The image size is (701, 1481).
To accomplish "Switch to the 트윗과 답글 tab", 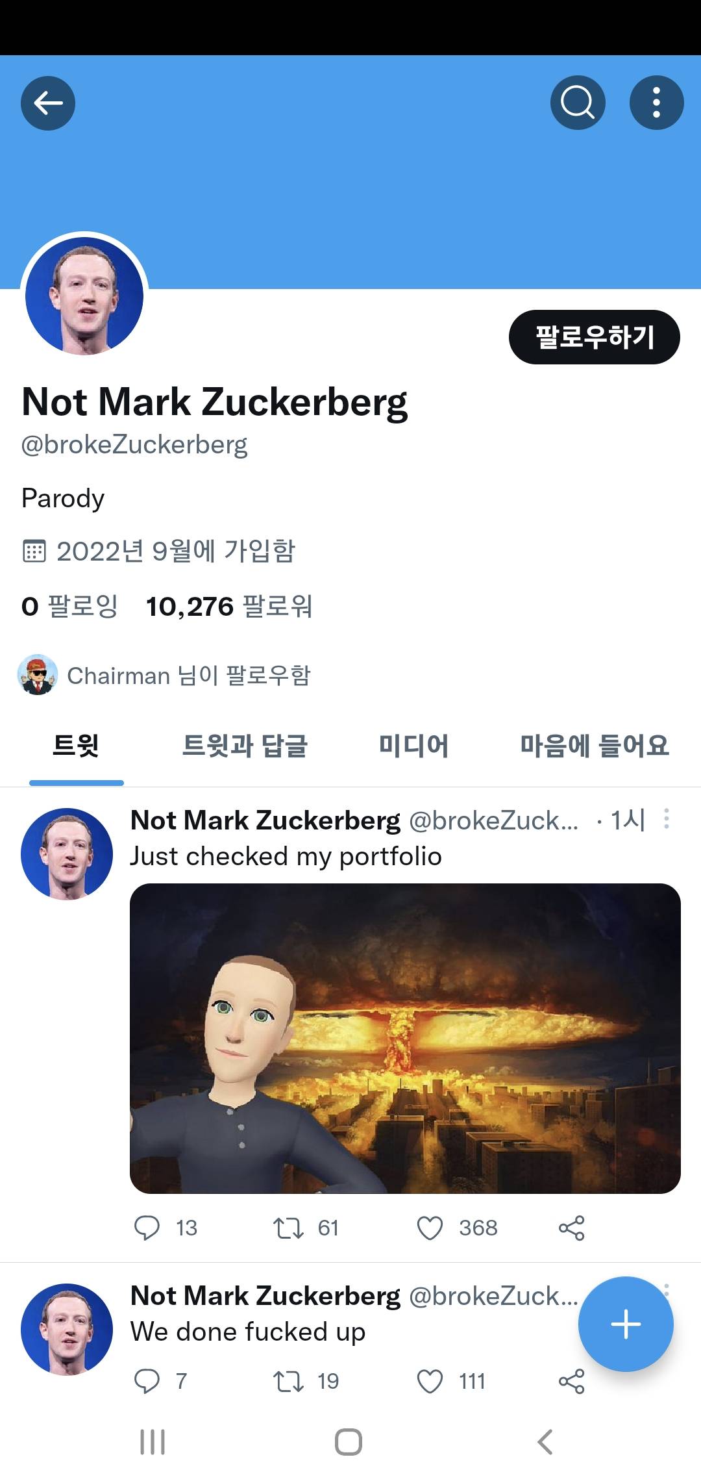I will pos(245,746).
